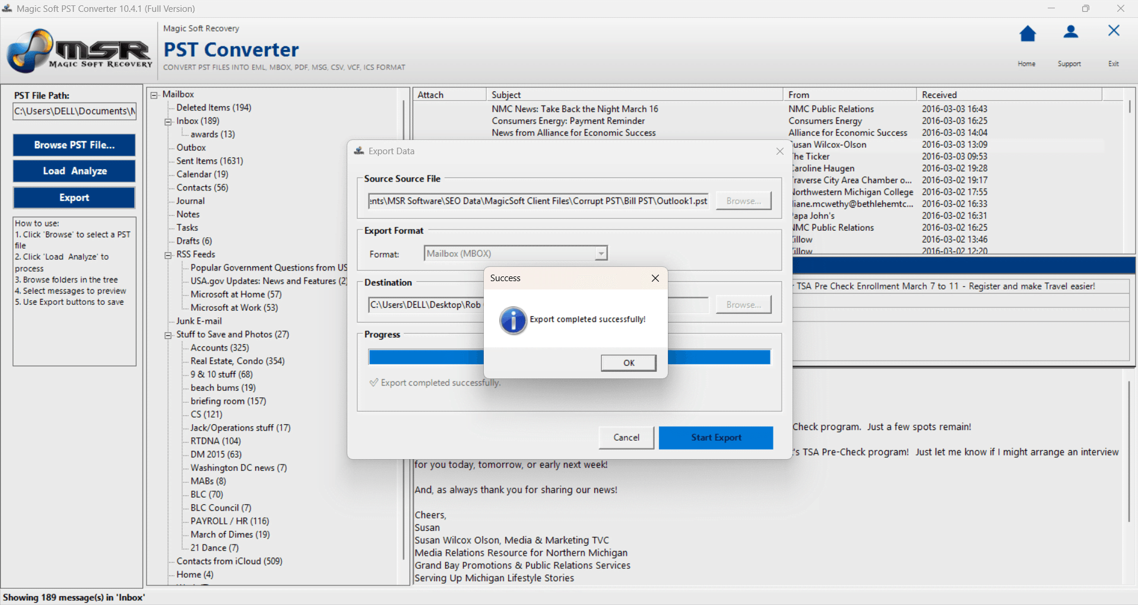The width and height of the screenshot is (1138, 605).
Task: Select Real Estate, Condo (354) folder
Action: click(237, 361)
